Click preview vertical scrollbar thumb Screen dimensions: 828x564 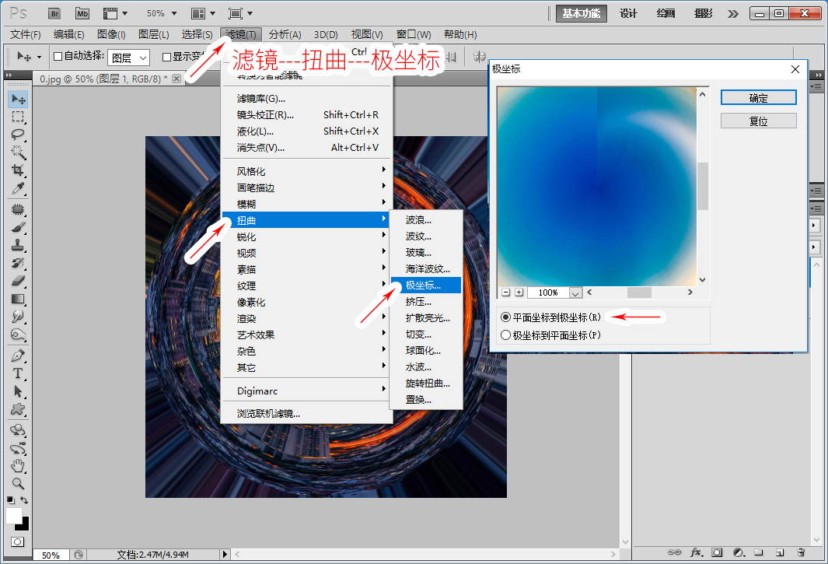tap(702, 186)
